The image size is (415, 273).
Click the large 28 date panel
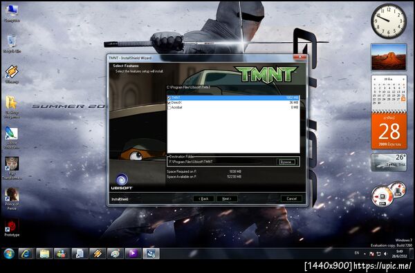[x=389, y=131]
